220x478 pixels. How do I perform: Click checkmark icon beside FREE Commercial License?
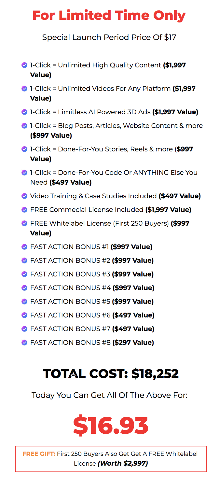tap(24, 210)
